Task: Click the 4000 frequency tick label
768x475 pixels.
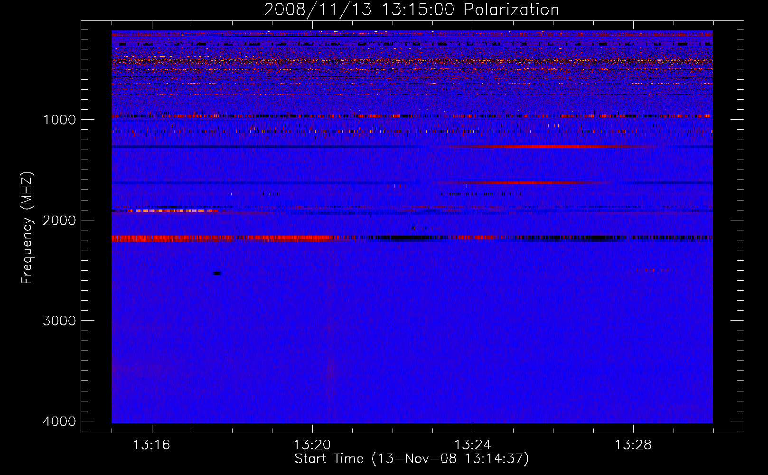Action: 59,421
